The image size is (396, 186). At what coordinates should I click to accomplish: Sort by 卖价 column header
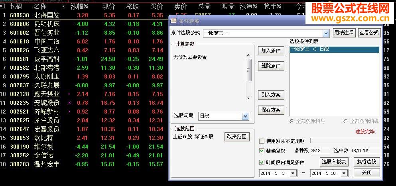point(181,6)
